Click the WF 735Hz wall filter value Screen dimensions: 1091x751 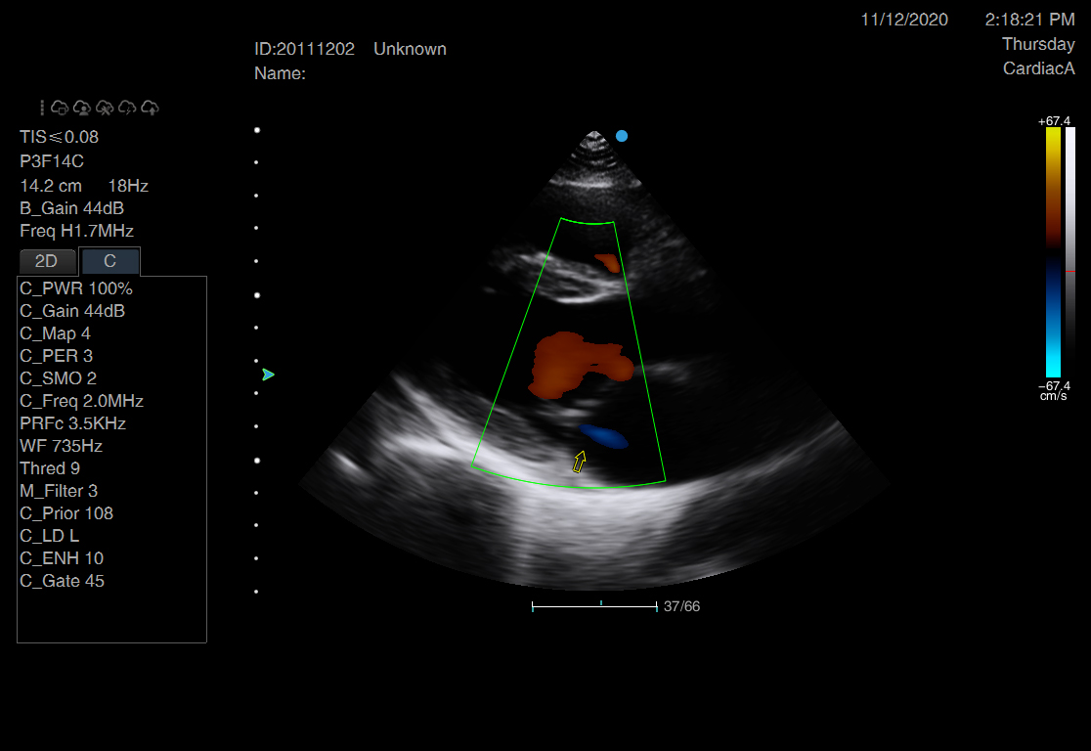61,446
